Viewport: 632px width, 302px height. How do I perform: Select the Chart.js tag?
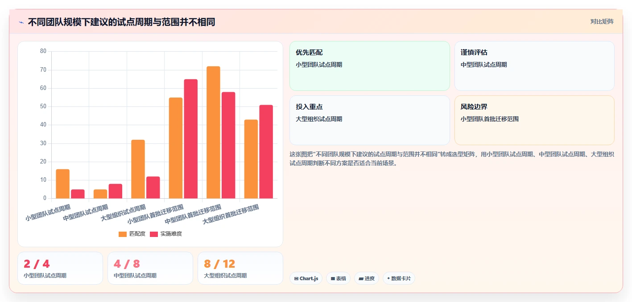(x=306, y=278)
